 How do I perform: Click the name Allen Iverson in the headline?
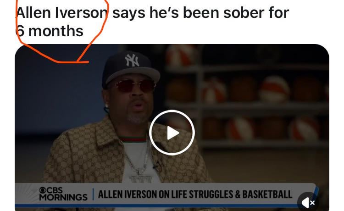point(62,12)
